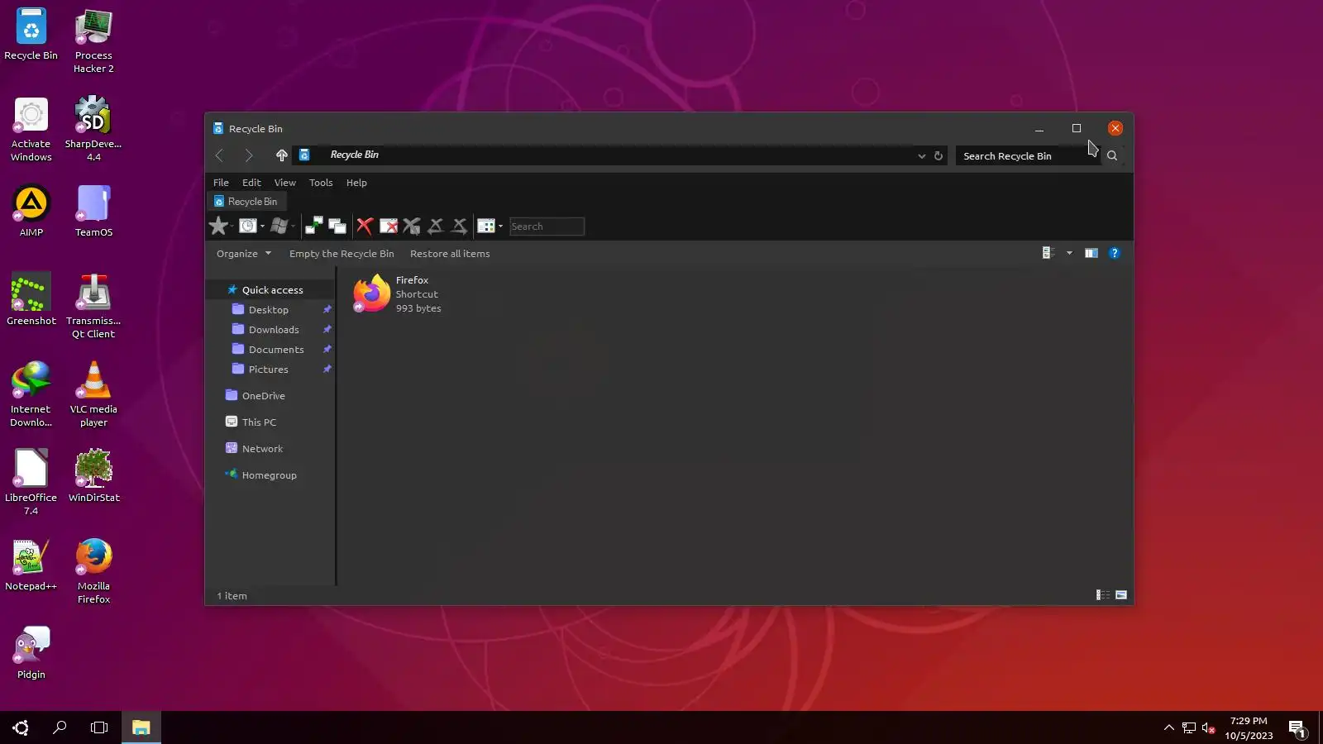Image resolution: width=1323 pixels, height=744 pixels.
Task: Click the magnifier icon beside Search Recycle Bin
Action: (x=1112, y=155)
